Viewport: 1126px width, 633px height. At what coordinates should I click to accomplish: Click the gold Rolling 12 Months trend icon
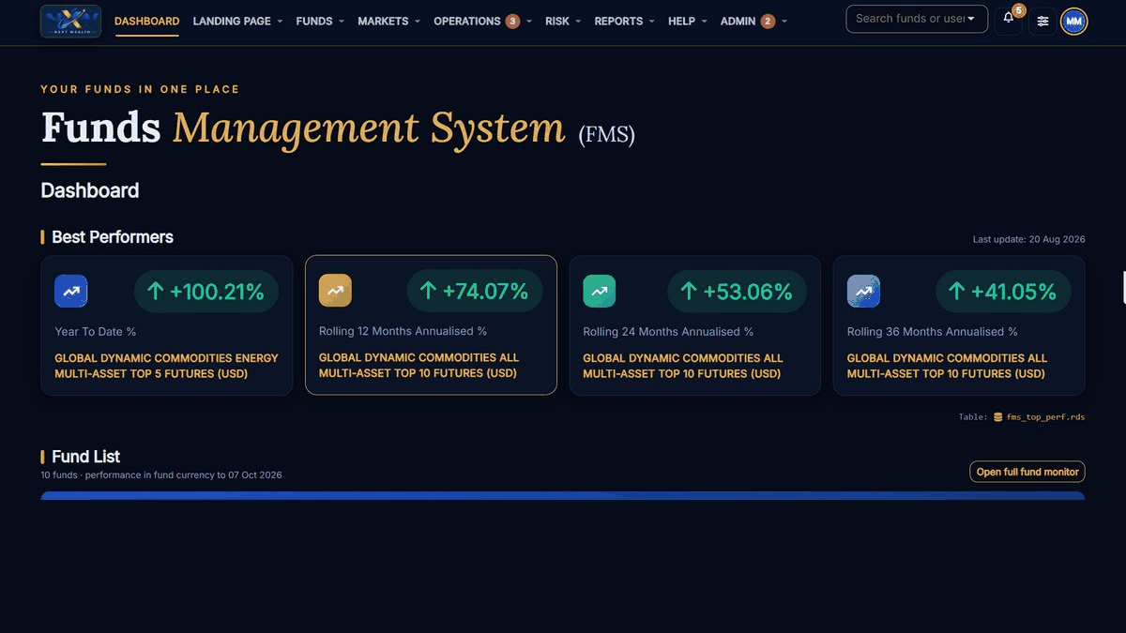335,291
